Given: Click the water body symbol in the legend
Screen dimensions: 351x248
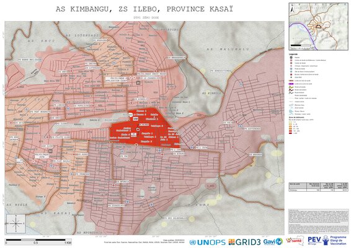Looking at the screenshot, I should click(x=291, y=105).
